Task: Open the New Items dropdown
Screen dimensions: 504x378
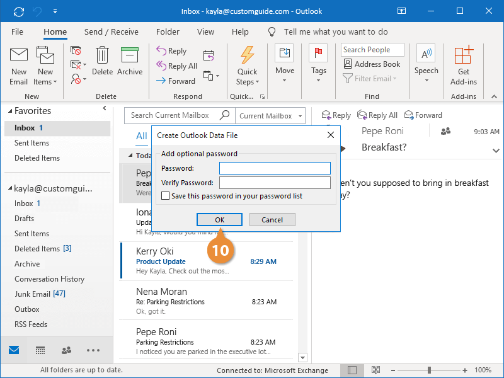Action: click(45, 67)
